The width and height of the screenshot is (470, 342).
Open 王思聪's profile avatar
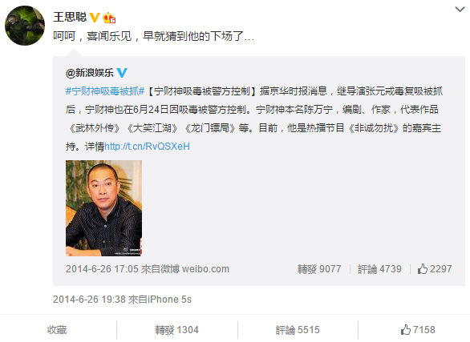tap(25, 26)
